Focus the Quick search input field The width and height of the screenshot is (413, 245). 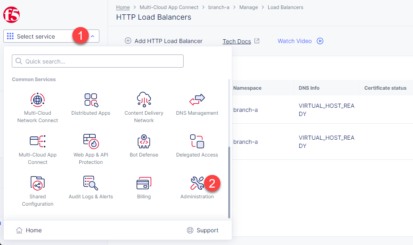point(98,61)
